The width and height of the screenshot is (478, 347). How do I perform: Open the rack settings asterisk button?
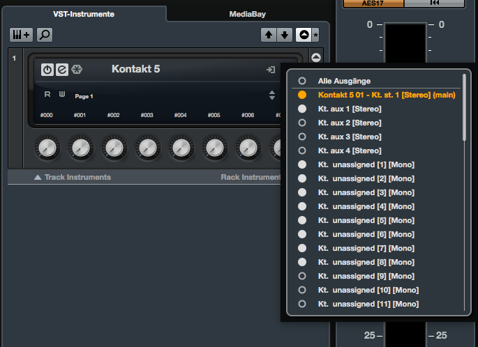coord(316,35)
